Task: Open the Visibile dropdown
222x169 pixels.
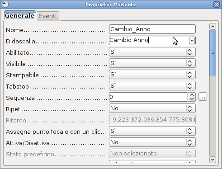Action: pyautogui.click(x=152, y=63)
